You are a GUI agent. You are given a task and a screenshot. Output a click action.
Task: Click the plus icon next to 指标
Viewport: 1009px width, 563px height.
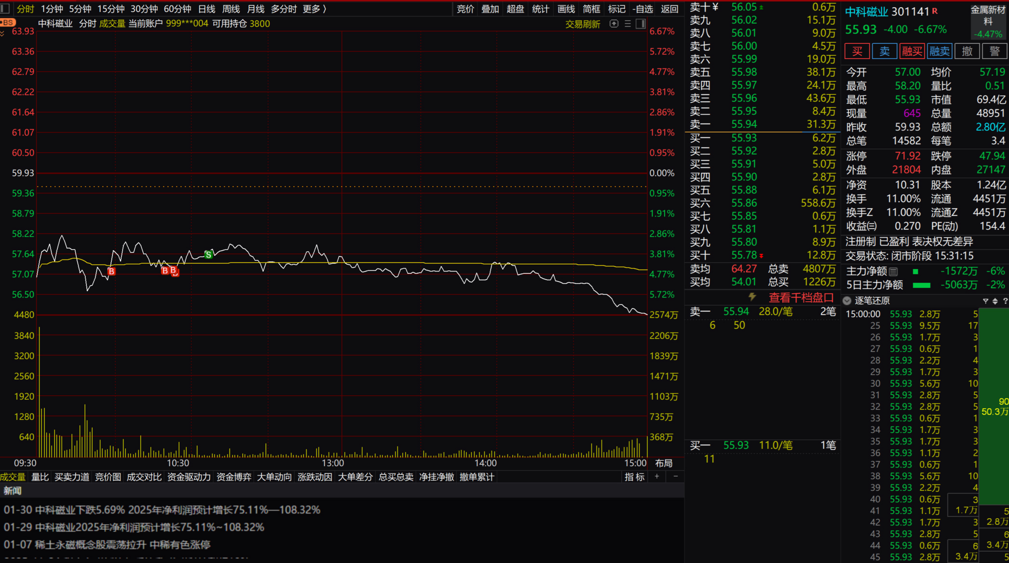click(657, 477)
